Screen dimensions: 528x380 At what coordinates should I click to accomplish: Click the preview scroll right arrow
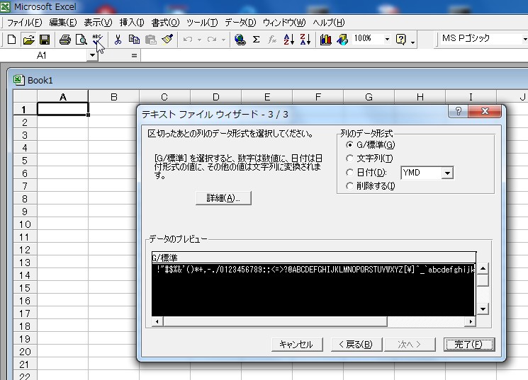[x=471, y=322]
